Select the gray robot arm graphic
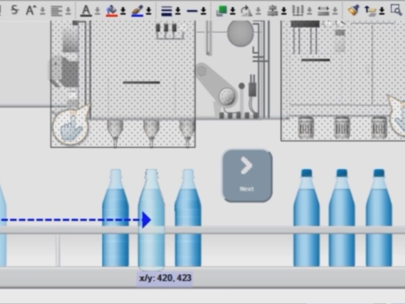 tap(216, 85)
